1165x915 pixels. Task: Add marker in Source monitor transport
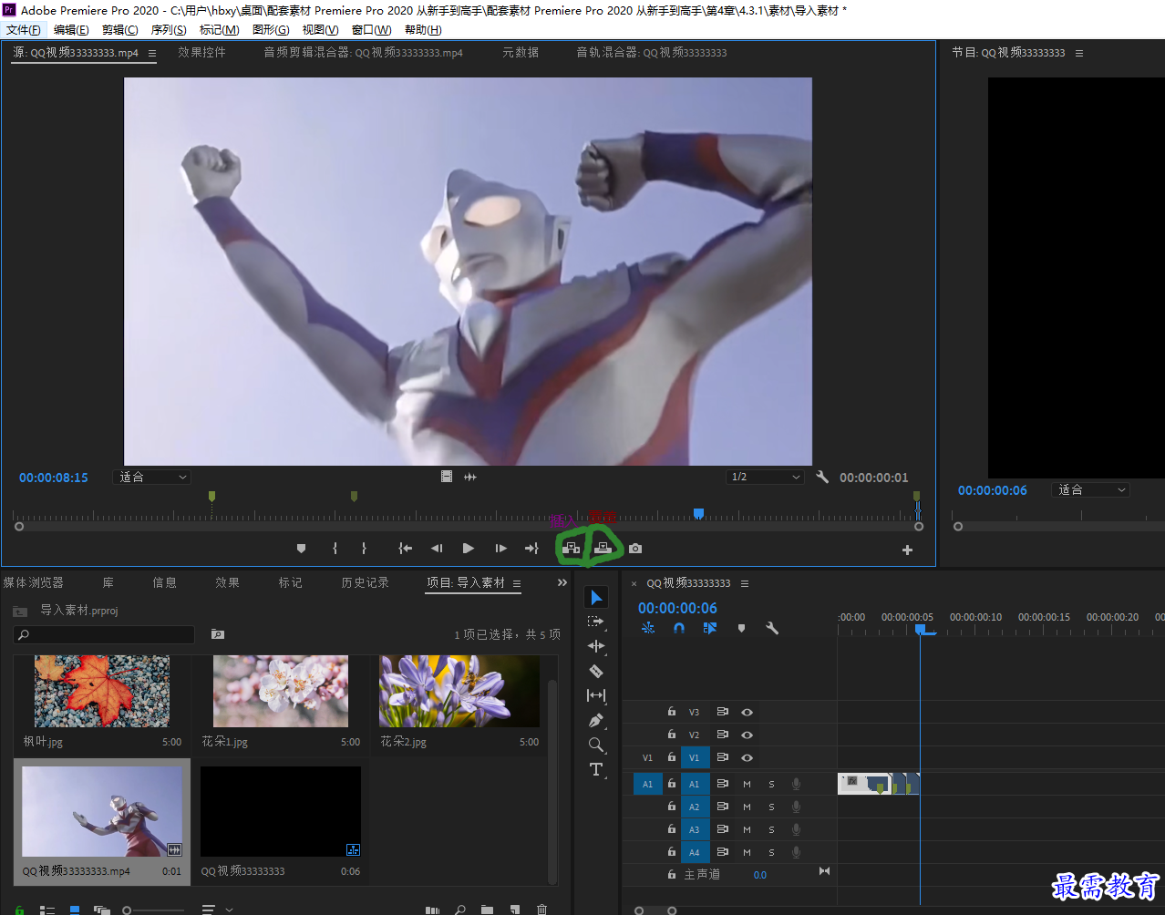click(x=301, y=549)
